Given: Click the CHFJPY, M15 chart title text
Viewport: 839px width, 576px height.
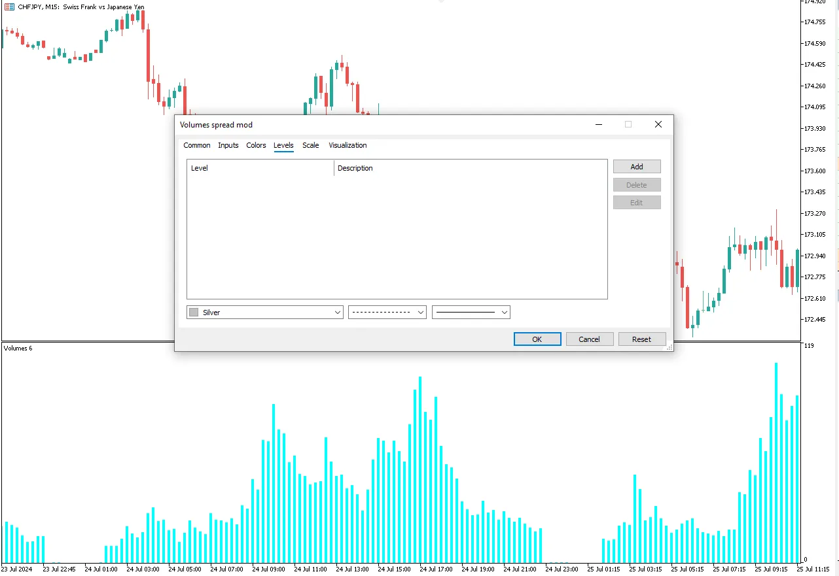Looking at the screenshot, I should 80,7.
